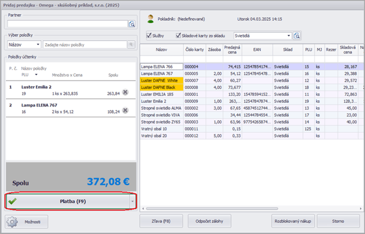This screenshot has width=365, height=234.
Task: Click the Zľava (F8) button
Action: pos(161,221)
